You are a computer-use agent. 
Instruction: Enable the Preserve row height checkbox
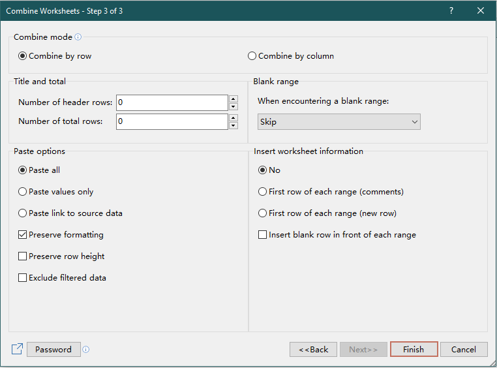[23, 256]
